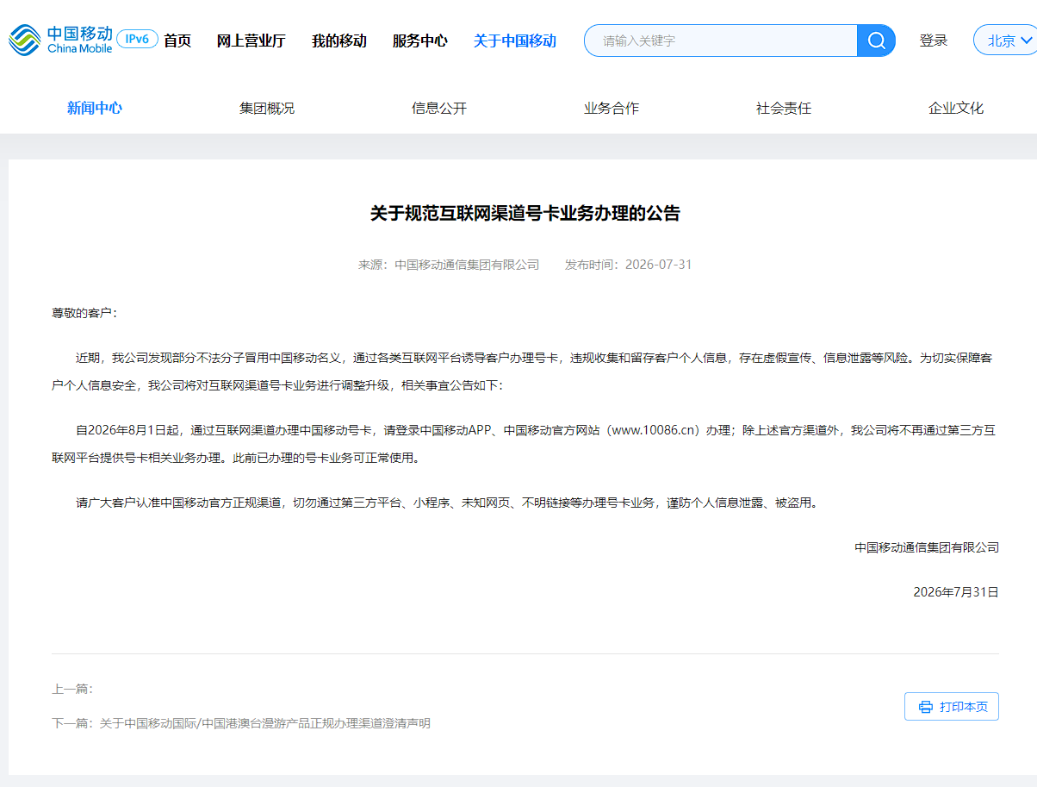Screen dimensions: 1037x787
Task: Switch to the 业务合作 tab
Action: 612,108
